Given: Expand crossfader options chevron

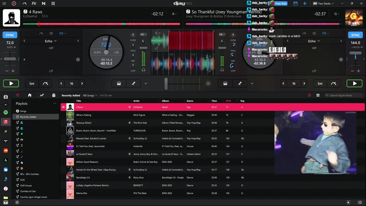Looking at the screenshot, I should coord(208,84).
